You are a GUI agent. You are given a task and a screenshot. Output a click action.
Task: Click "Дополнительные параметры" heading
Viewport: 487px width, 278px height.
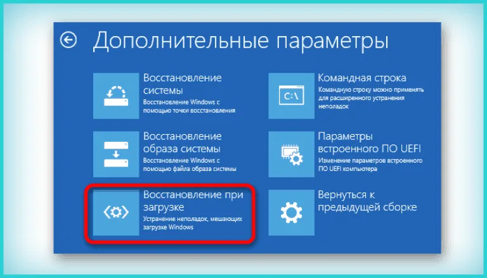click(x=241, y=41)
